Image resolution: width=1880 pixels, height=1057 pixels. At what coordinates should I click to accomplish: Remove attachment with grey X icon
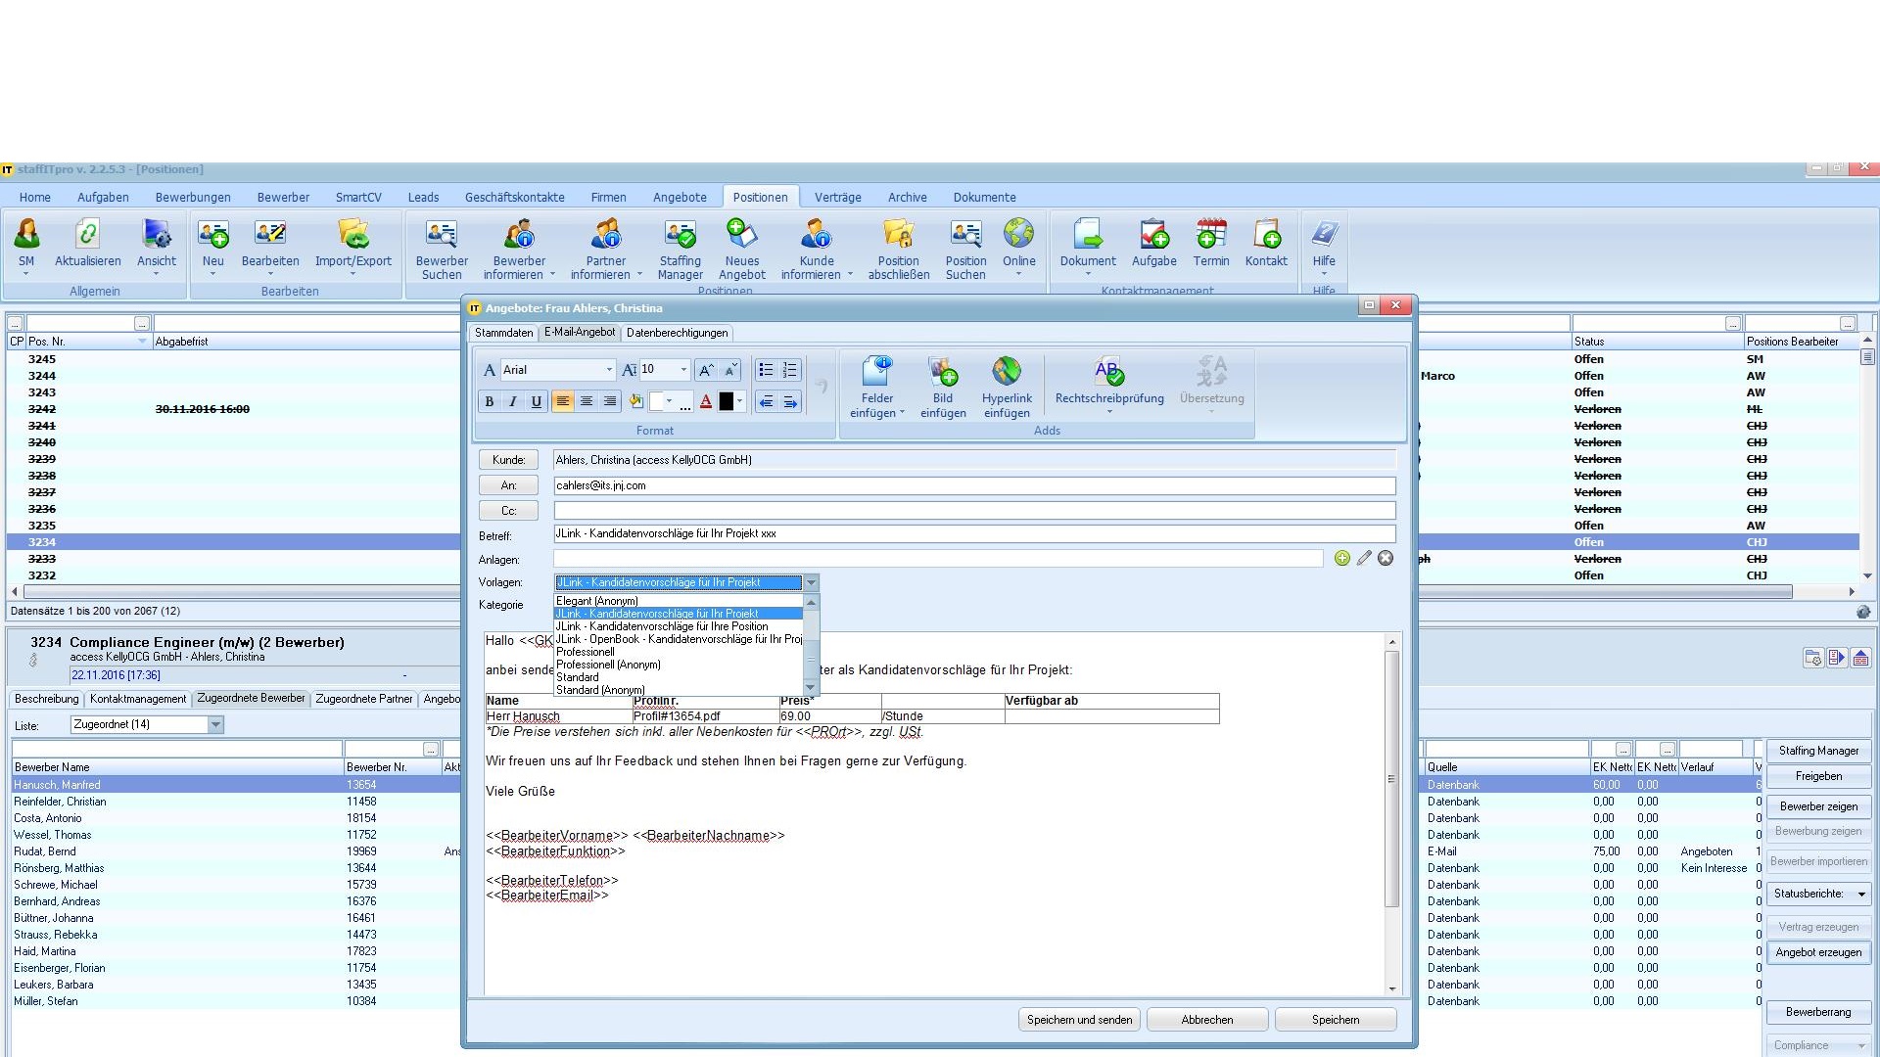tap(1386, 558)
